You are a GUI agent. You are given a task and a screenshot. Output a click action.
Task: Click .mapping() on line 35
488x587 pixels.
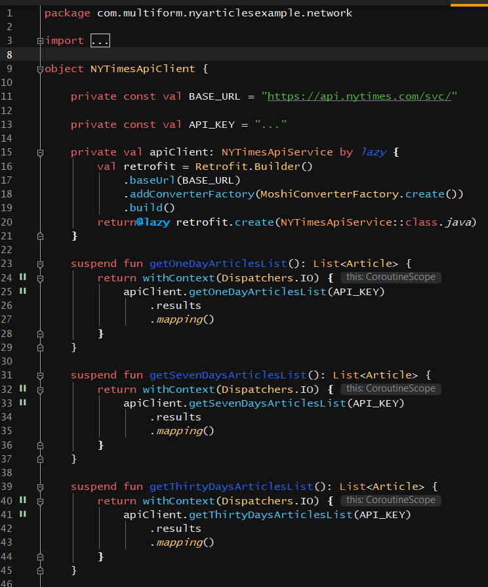point(182,432)
